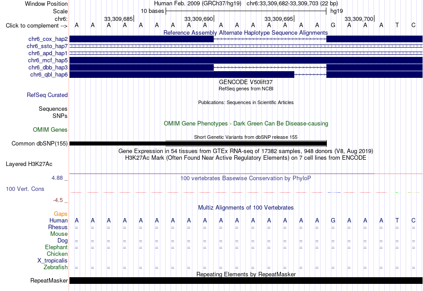
Task: Open the GENCODE V50lift37 track title
Action: 245,82
